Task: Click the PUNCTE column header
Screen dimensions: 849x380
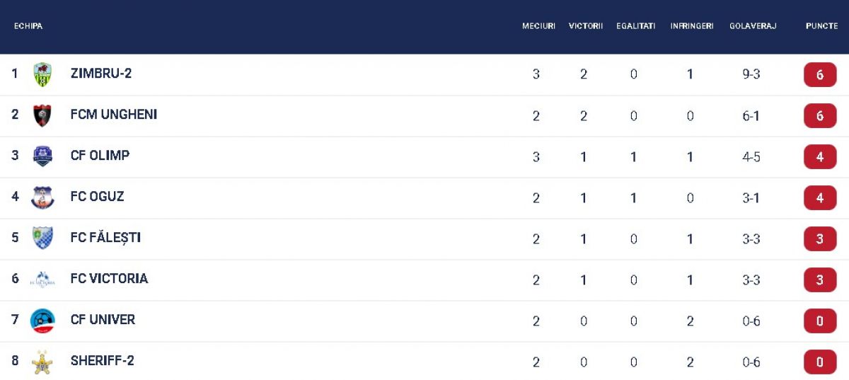Action: (821, 26)
